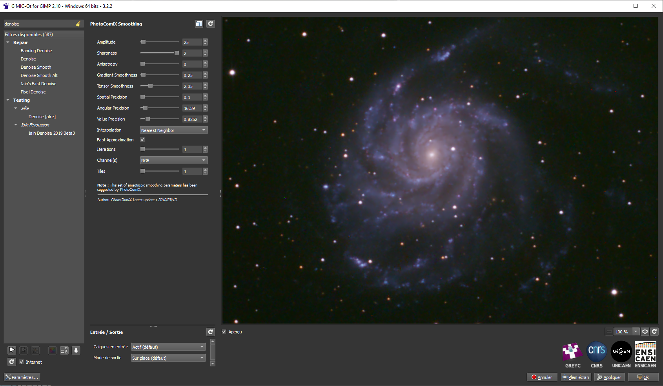The image size is (663, 386).
Task: Open the zoom percentage dropdown
Action: pyautogui.click(x=636, y=332)
